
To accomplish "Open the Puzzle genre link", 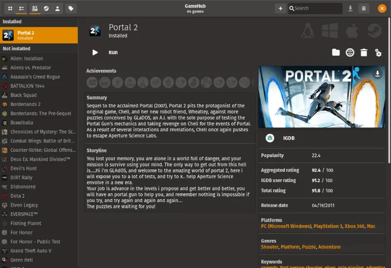I will tap(308, 247).
